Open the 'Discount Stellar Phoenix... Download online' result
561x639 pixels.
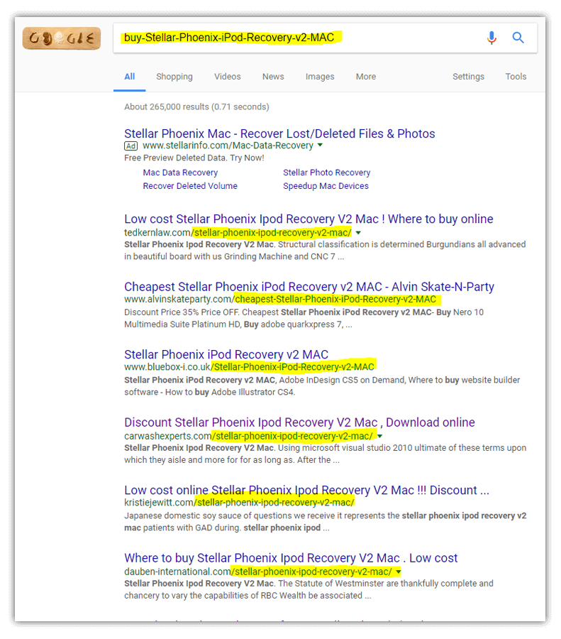[299, 422]
